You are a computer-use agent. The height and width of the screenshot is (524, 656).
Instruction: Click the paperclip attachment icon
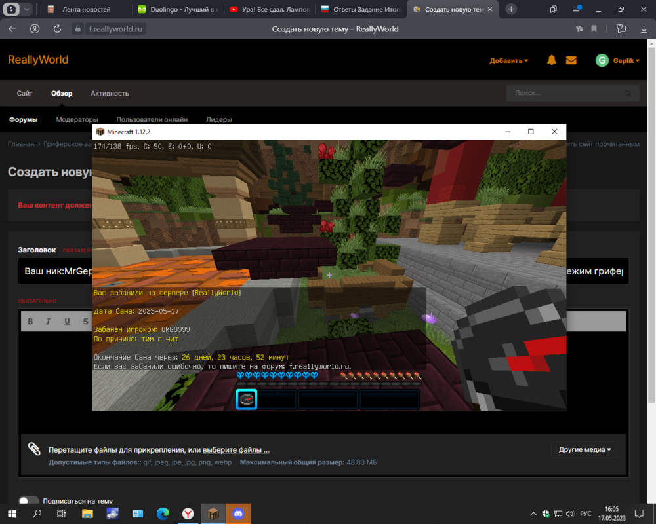pos(34,449)
